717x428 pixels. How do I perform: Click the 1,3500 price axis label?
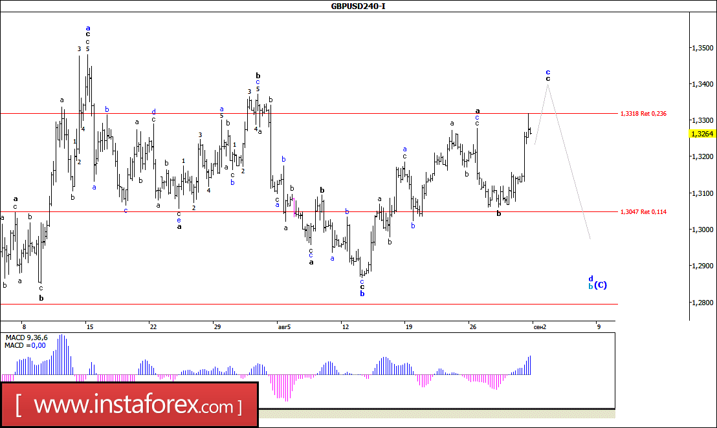click(x=702, y=48)
